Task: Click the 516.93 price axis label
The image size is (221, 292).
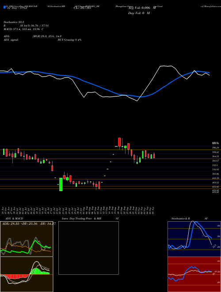Action: pos(215,169)
